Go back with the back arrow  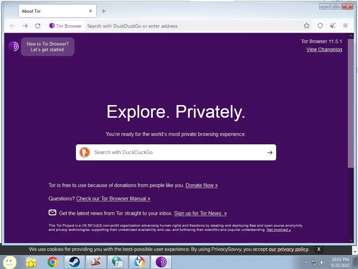[x=13, y=26]
